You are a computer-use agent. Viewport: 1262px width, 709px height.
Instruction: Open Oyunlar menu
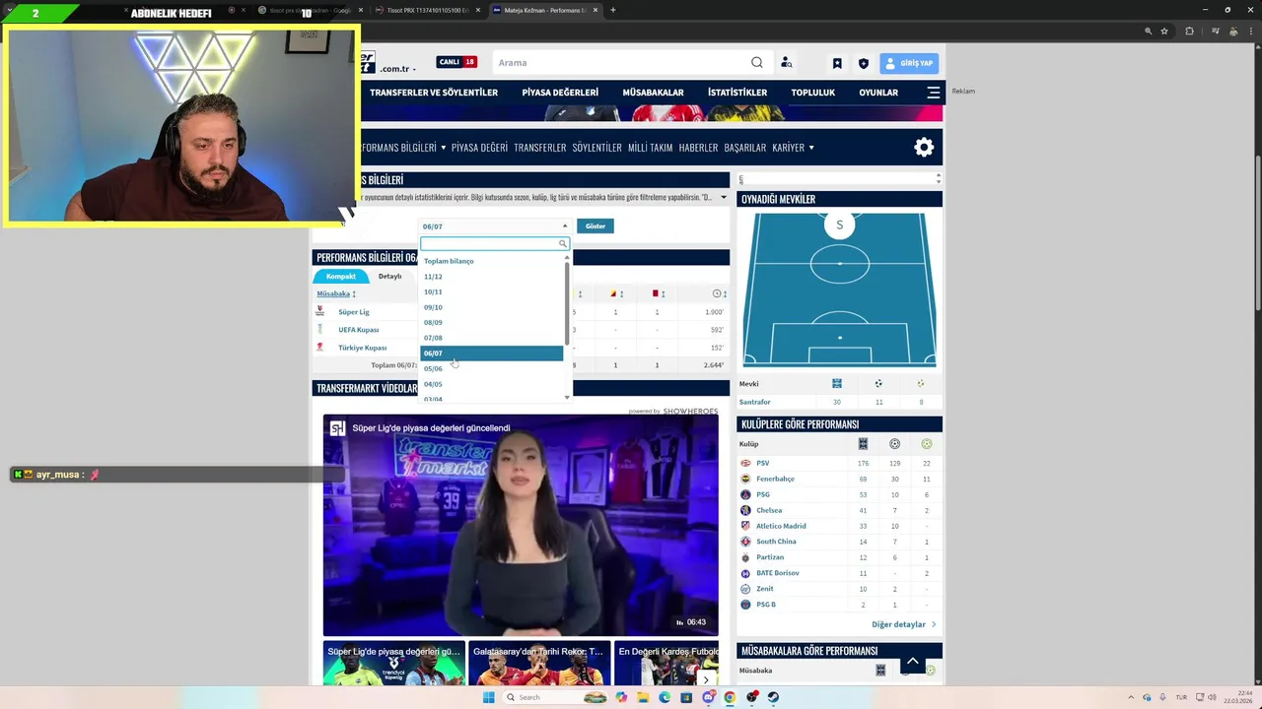click(x=878, y=93)
